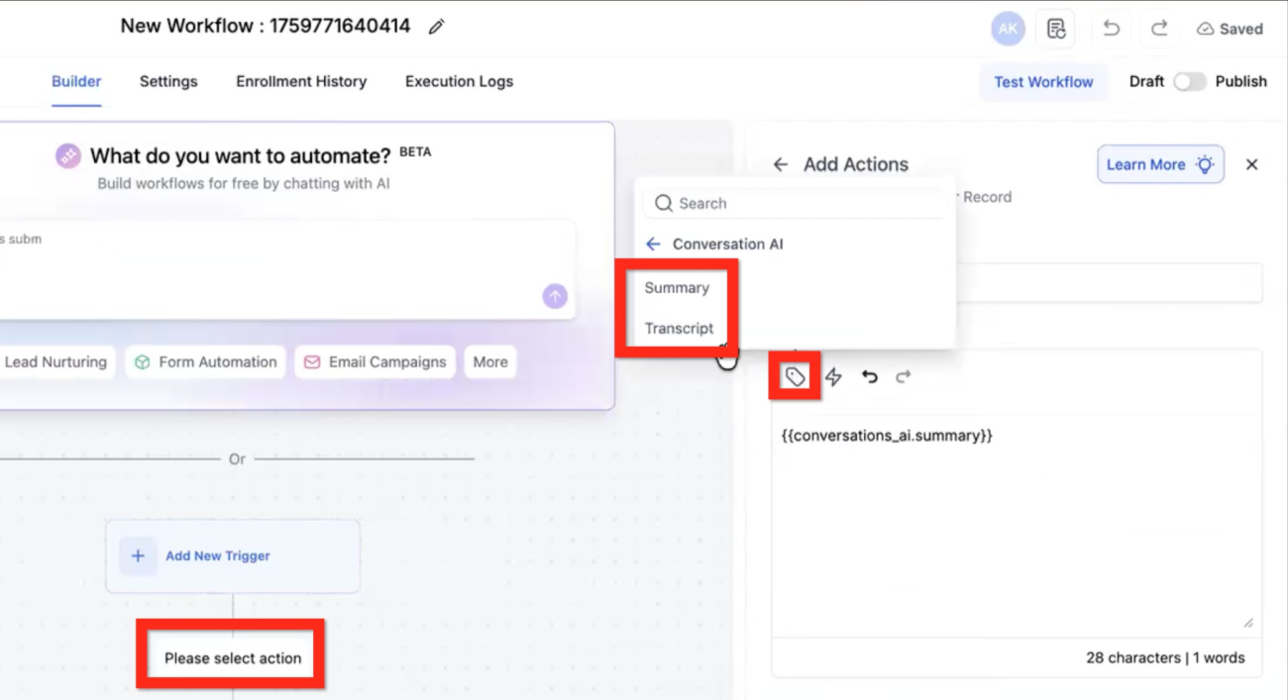
Task: Click the Test Workflow button
Action: (x=1043, y=81)
